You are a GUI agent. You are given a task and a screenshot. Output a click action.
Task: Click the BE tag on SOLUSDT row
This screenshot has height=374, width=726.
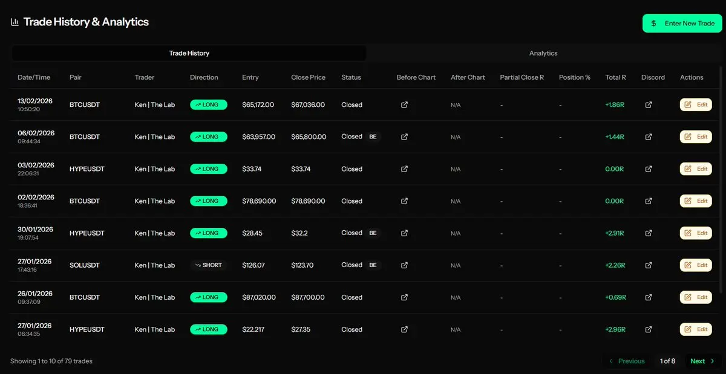click(x=373, y=265)
